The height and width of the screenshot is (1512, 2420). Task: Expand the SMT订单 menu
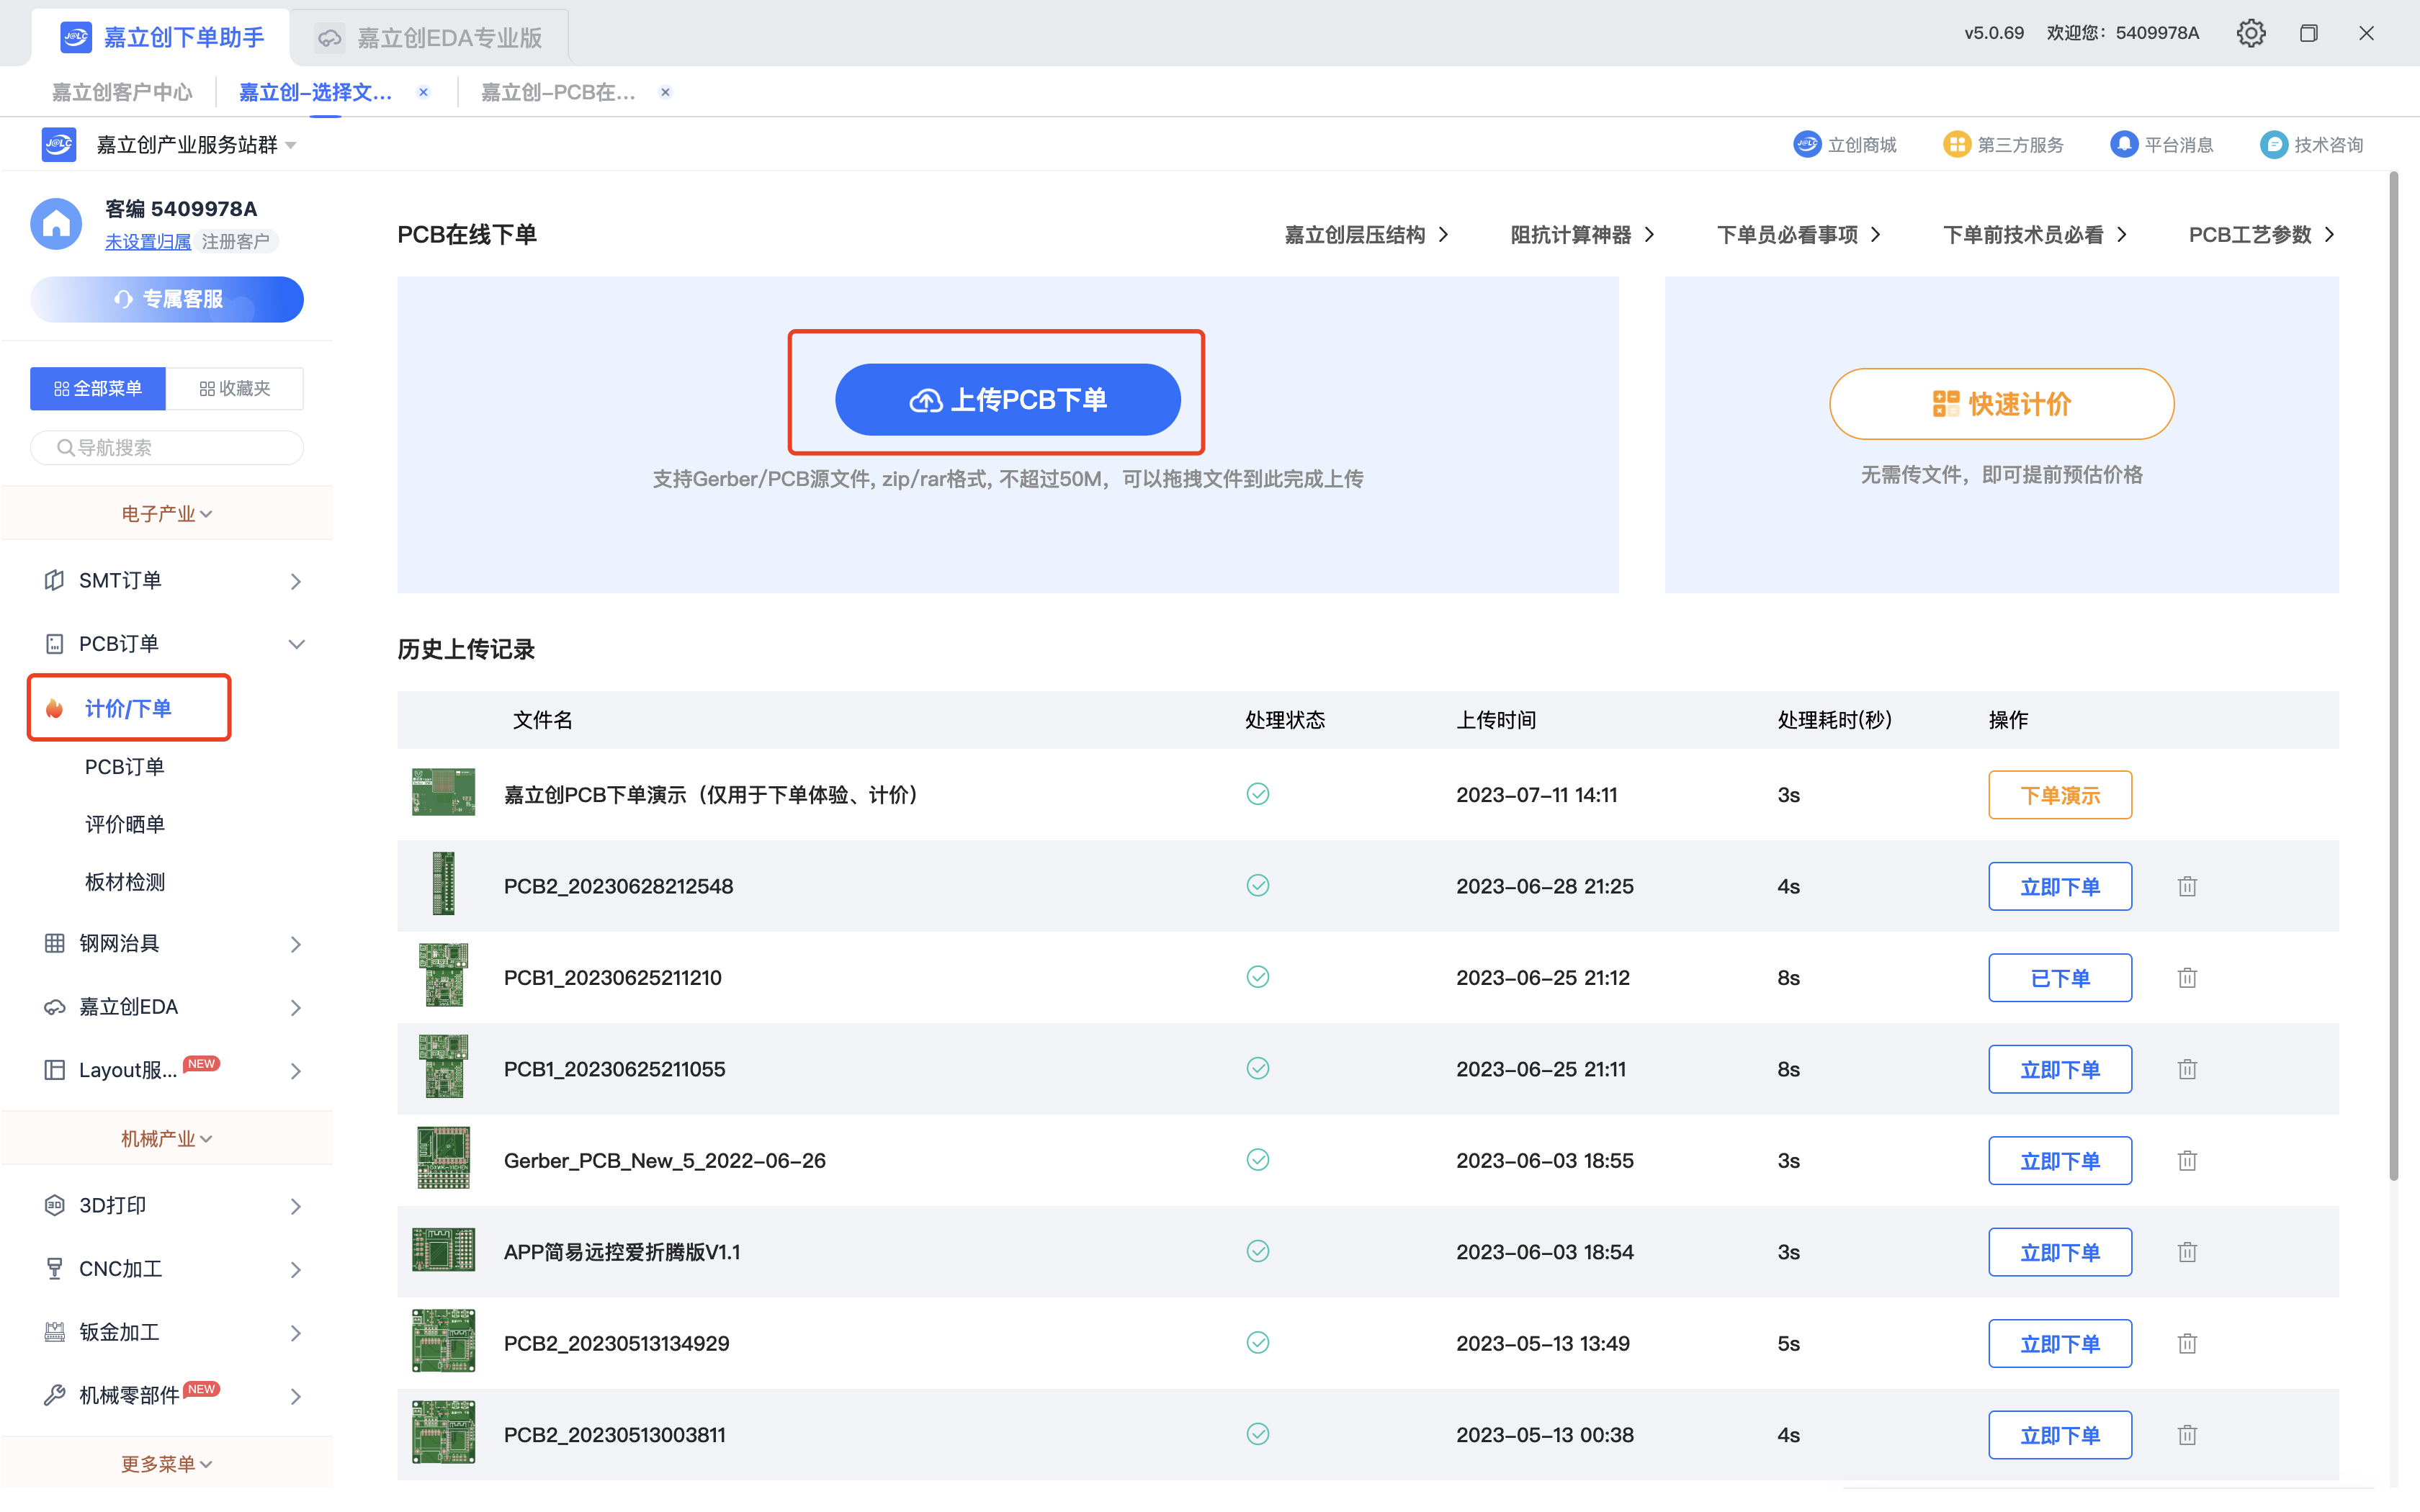point(295,581)
